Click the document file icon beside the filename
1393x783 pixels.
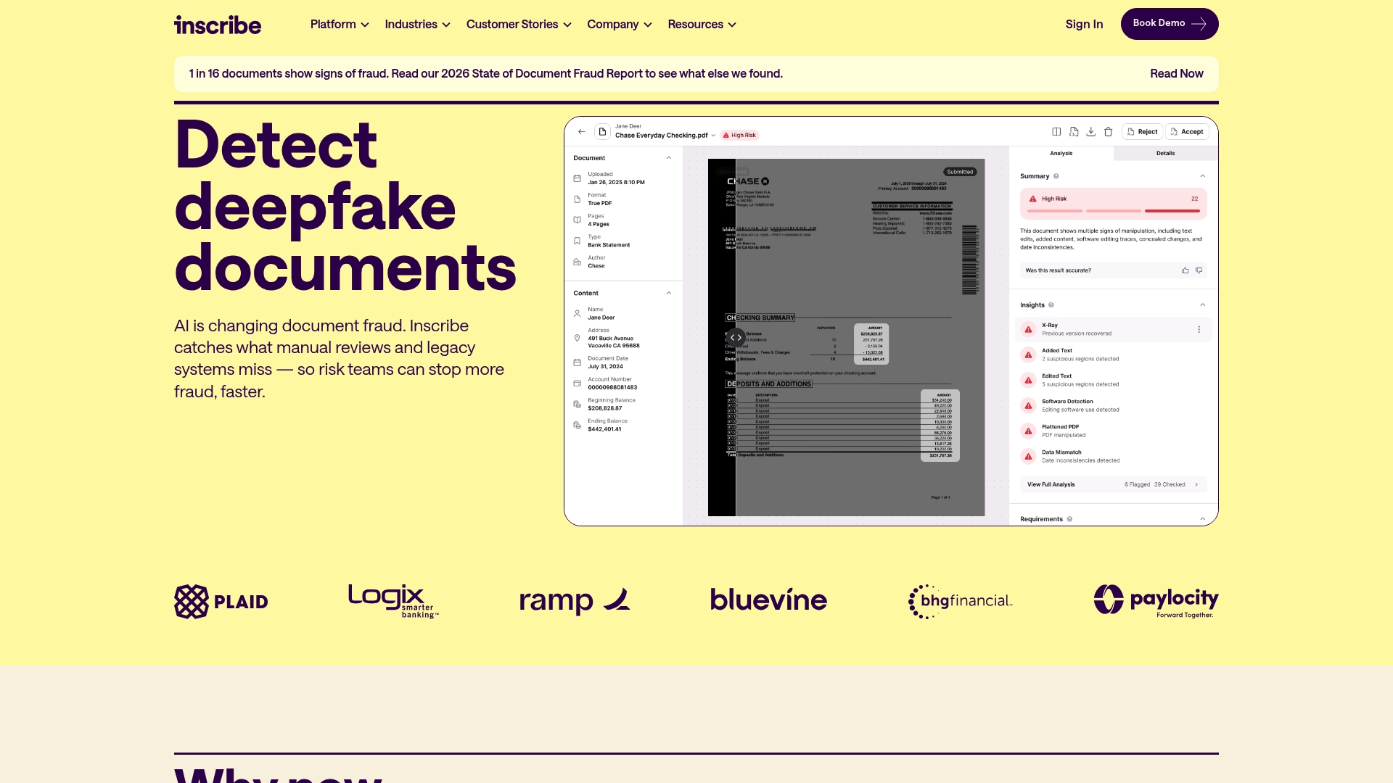[602, 131]
